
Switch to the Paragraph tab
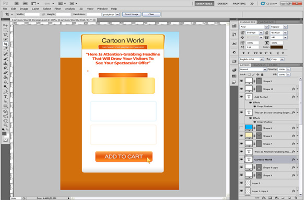pyautogui.click(x=266, y=22)
